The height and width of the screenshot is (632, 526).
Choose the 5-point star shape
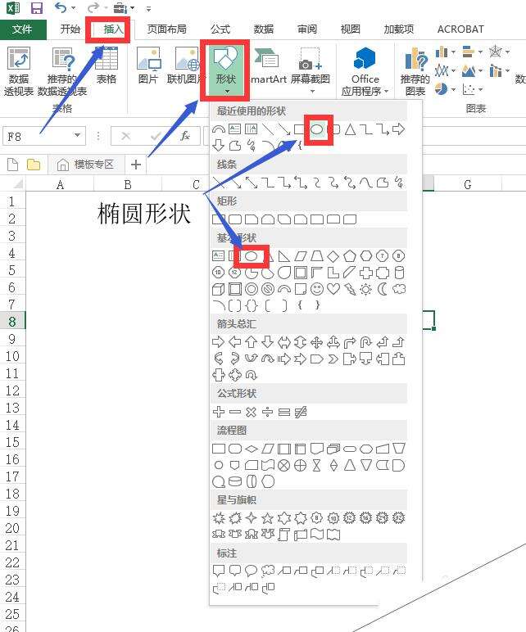point(267,518)
